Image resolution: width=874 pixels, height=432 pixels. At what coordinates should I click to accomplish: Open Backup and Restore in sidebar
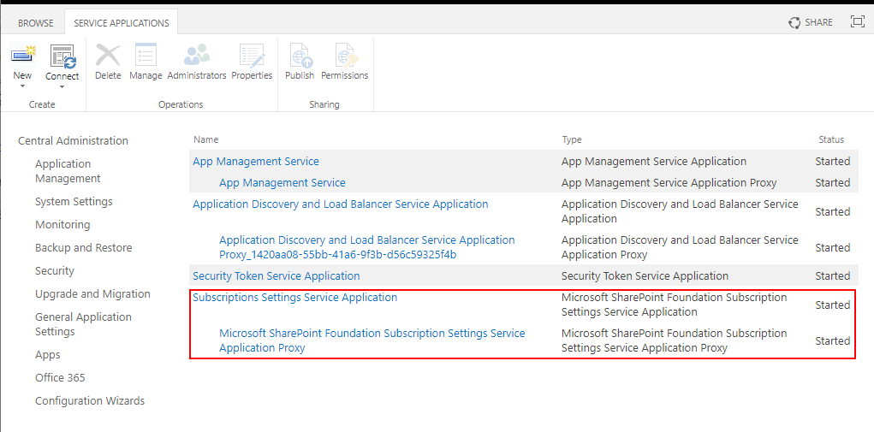tap(83, 248)
